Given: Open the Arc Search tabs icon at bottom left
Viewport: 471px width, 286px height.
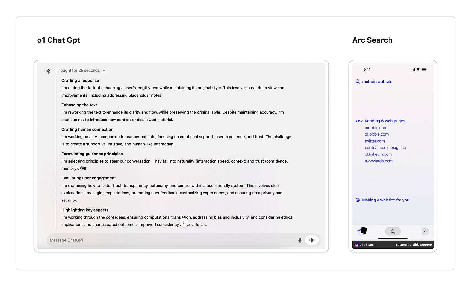Looking at the screenshot, I should (x=362, y=231).
